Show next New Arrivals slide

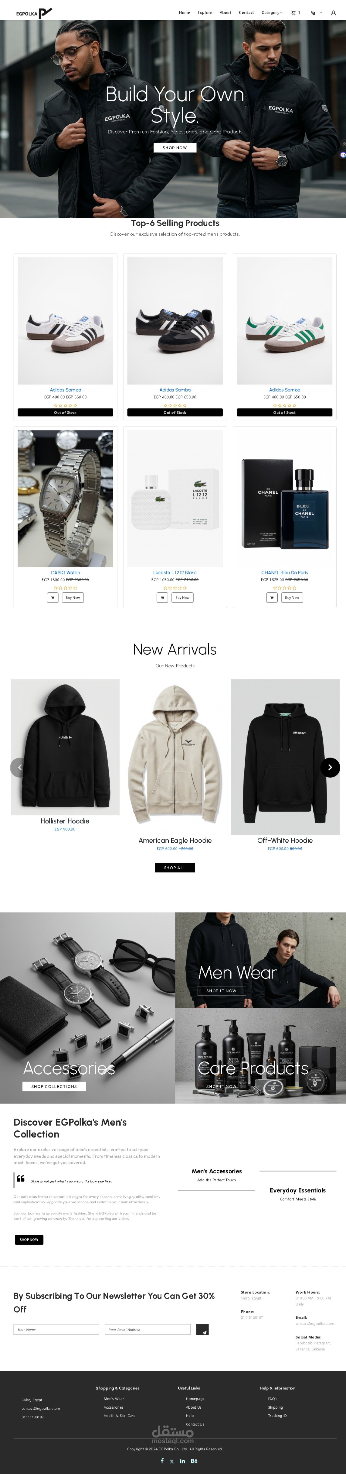click(330, 767)
